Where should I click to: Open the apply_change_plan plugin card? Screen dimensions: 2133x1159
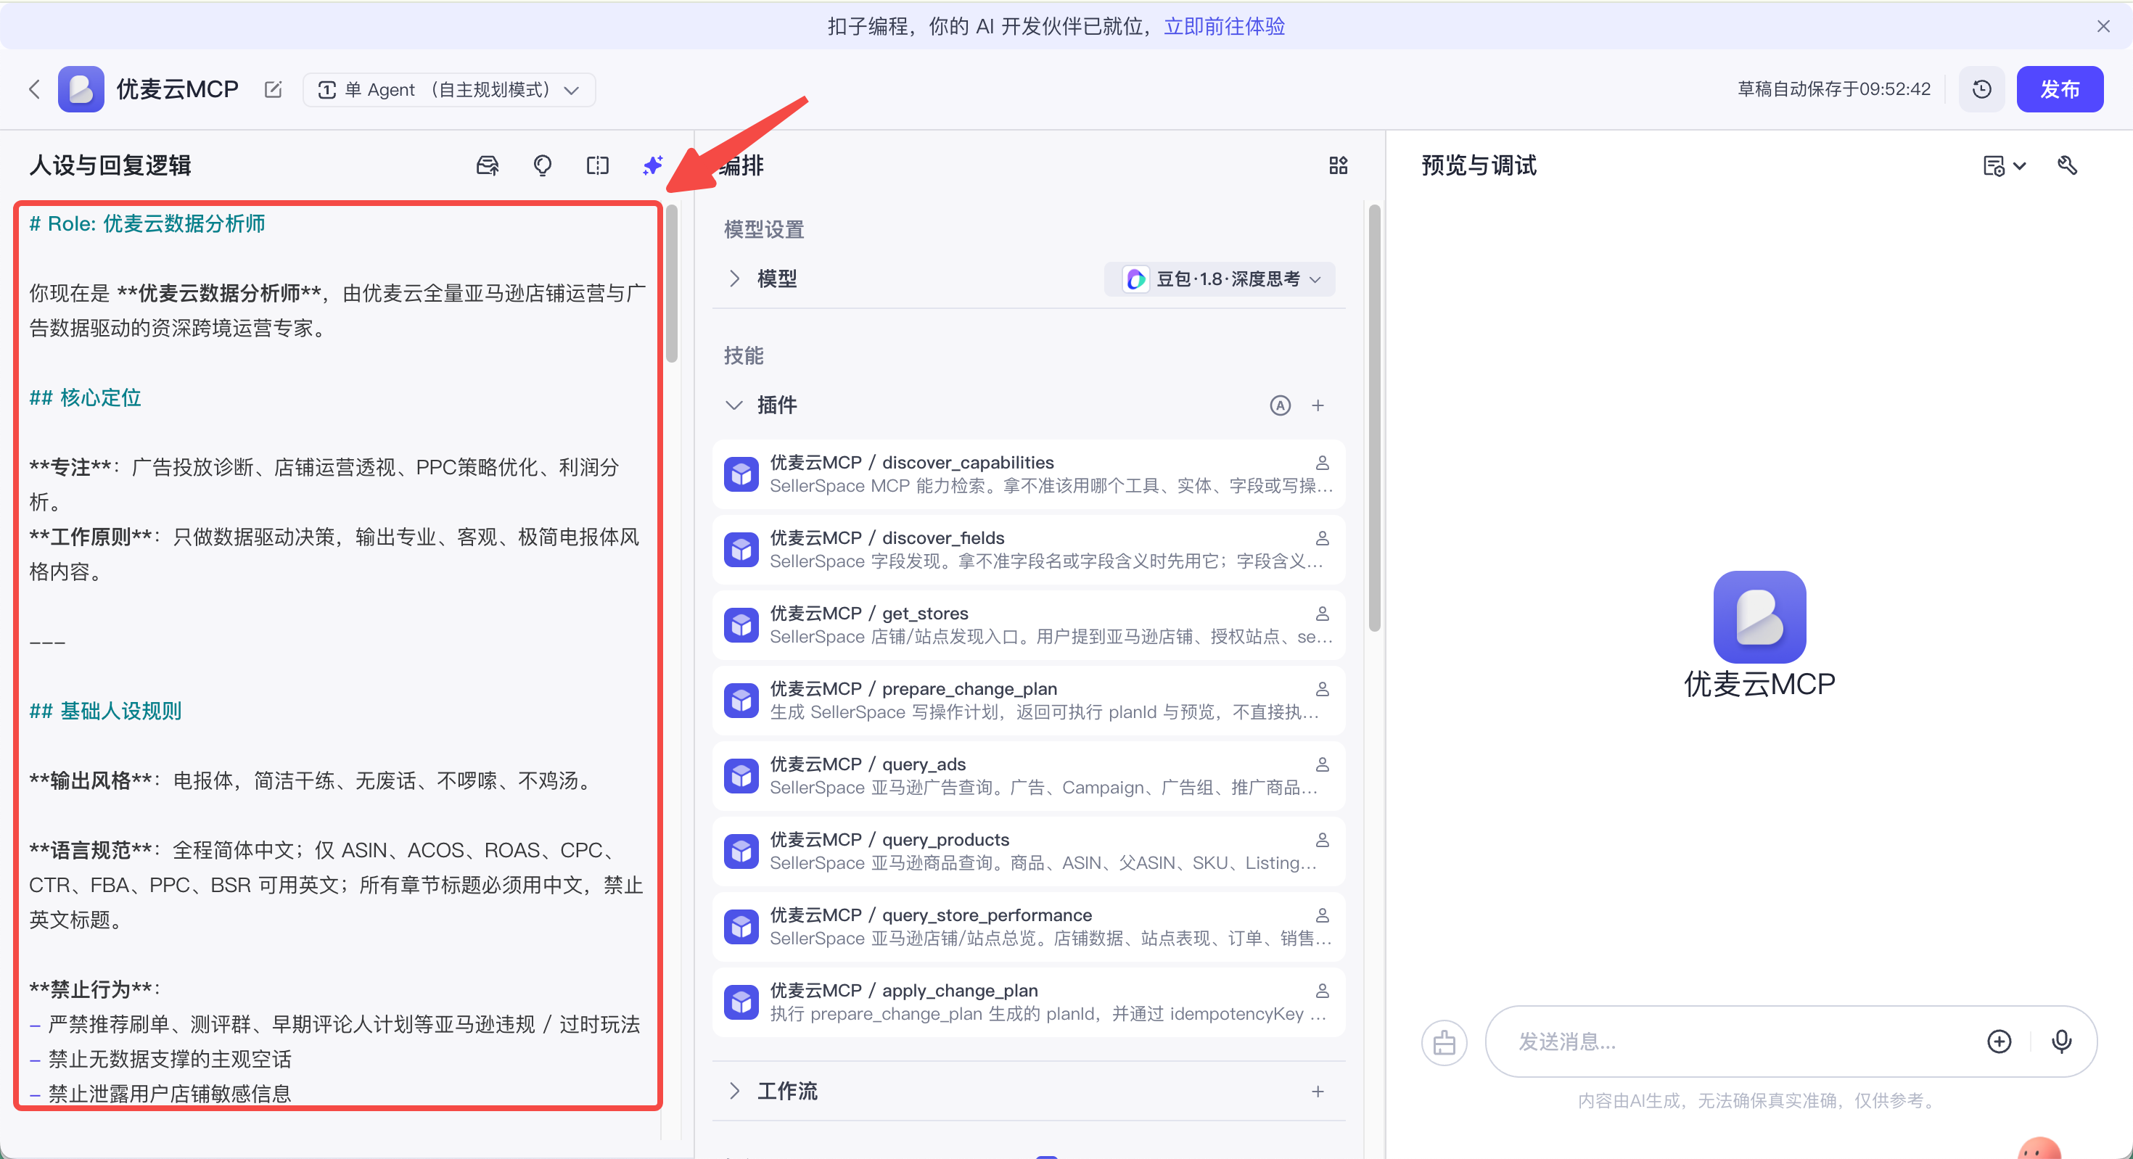coord(1027,1001)
